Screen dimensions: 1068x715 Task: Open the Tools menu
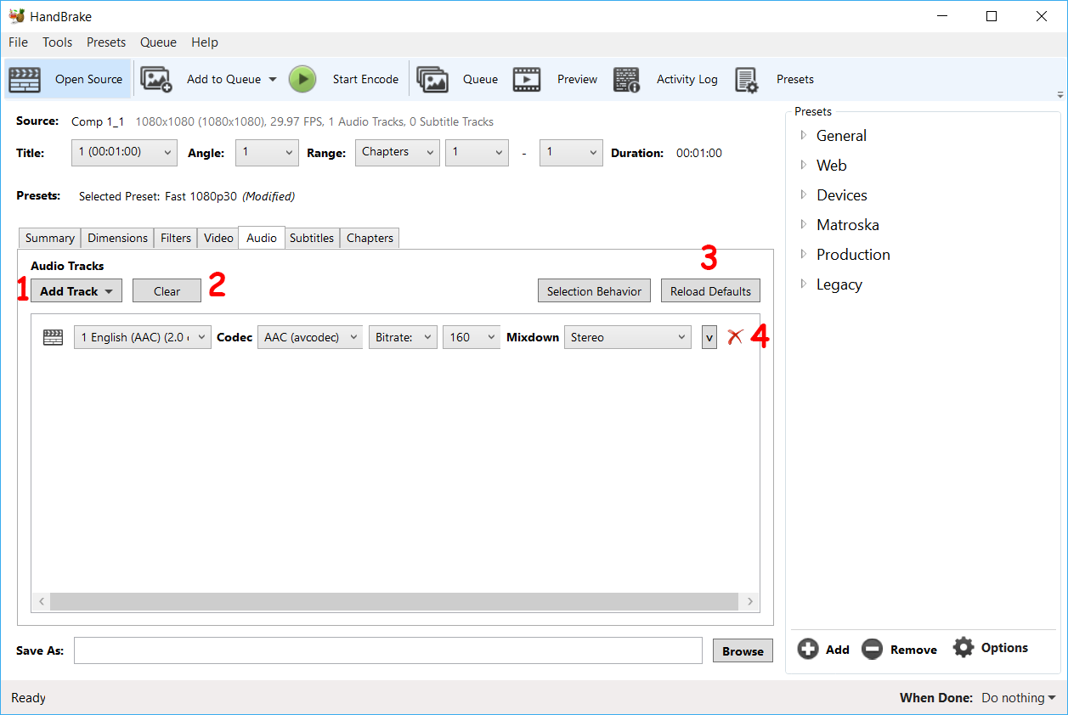[x=58, y=42]
